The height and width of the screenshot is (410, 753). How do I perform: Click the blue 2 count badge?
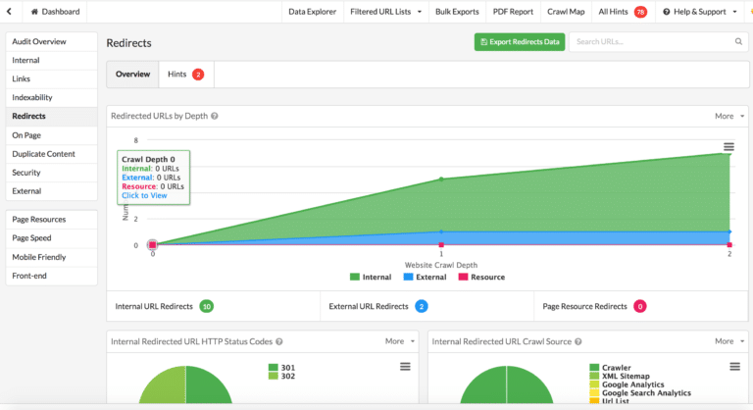click(x=422, y=306)
